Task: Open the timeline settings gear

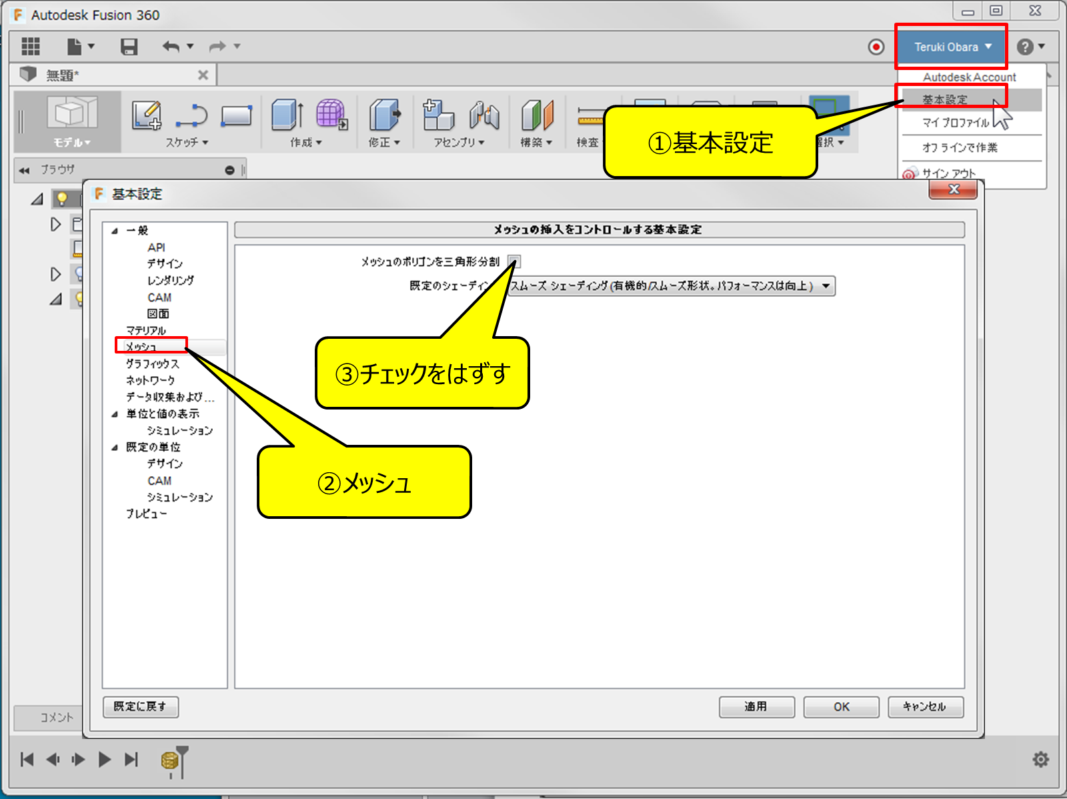Action: 1040,759
